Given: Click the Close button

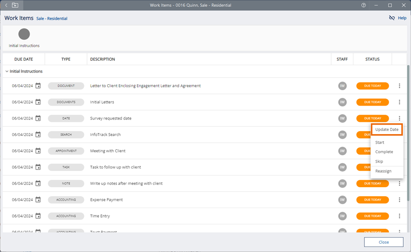Looking at the screenshot, I should point(383,242).
